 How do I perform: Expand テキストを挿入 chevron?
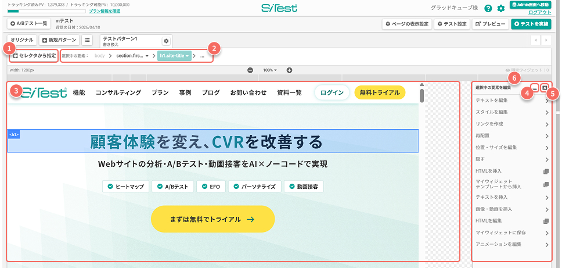547,197
